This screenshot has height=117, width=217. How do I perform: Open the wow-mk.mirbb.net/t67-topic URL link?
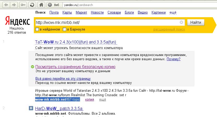point(58,100)
